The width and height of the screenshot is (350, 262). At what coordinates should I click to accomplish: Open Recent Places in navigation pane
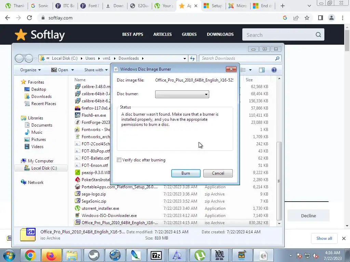[43, 104]
